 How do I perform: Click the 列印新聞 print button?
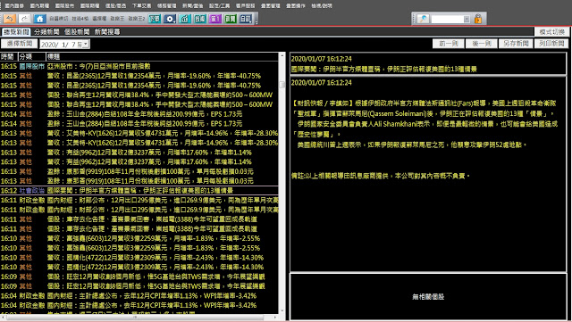551,44
